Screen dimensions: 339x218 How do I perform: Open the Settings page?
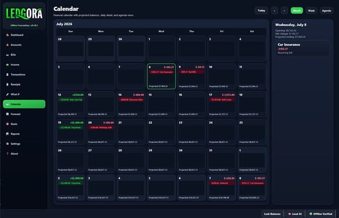(24, 143)
